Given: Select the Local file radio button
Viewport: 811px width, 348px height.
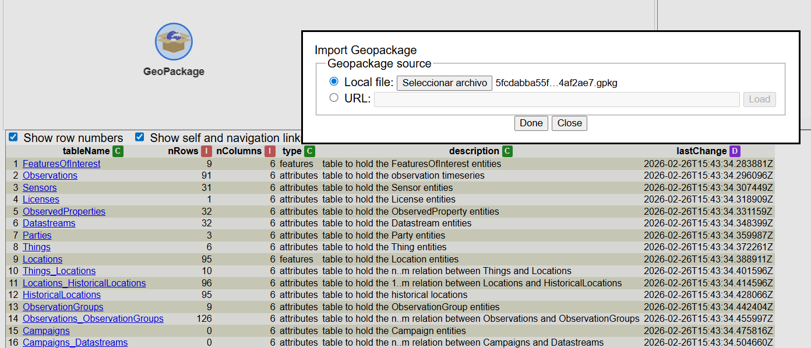Looking at the screenshot, I should [334, 81].
